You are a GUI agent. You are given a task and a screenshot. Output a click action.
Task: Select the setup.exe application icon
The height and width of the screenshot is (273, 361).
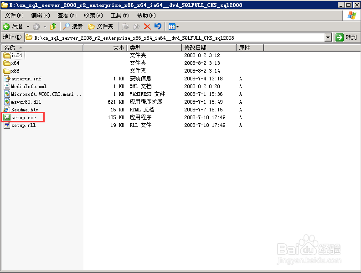(7, 117)
